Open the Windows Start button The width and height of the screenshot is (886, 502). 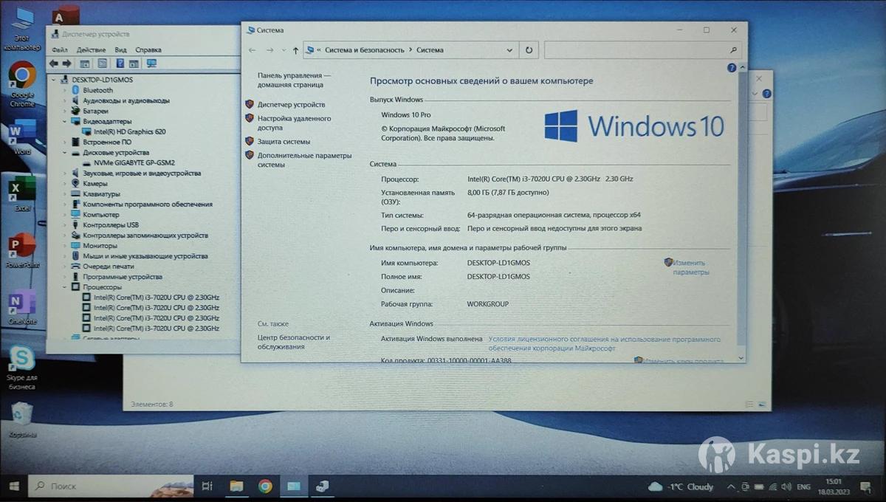[13, 486]
